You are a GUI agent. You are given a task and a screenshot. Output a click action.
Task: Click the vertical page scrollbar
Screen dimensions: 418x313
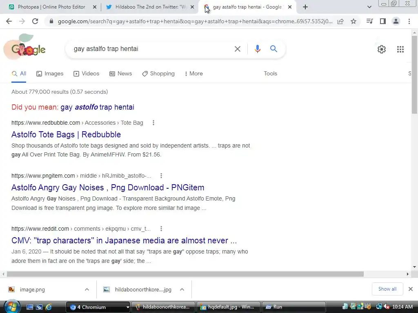(x=414, y=75)
